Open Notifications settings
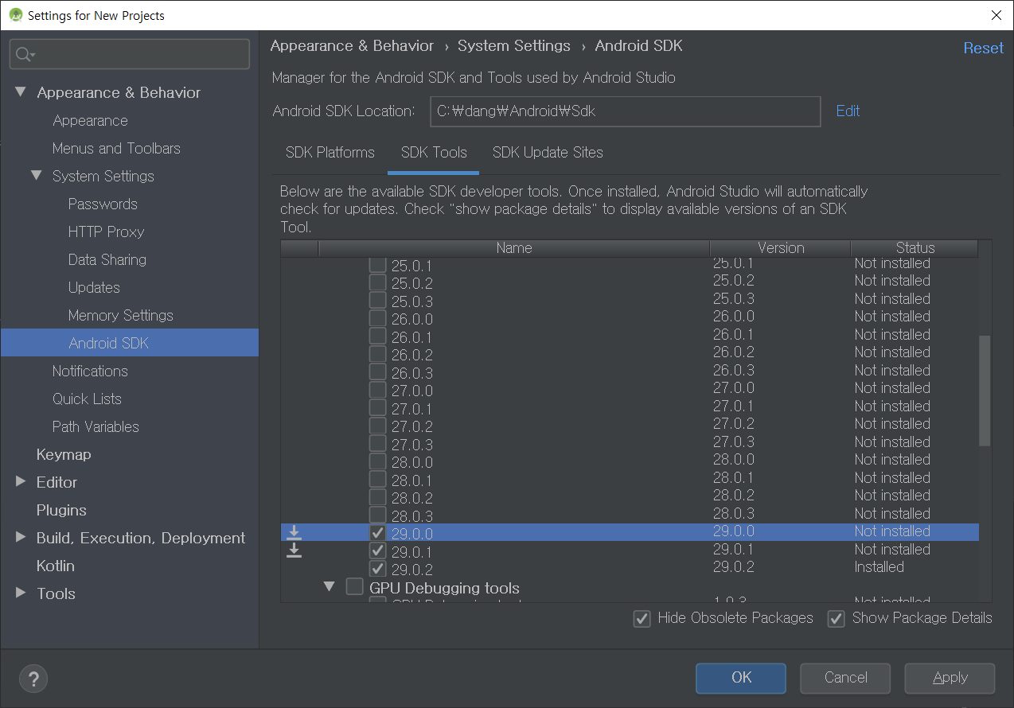Image resolution: width=1014 pixels, height=708 pixels. coord(90,371)
